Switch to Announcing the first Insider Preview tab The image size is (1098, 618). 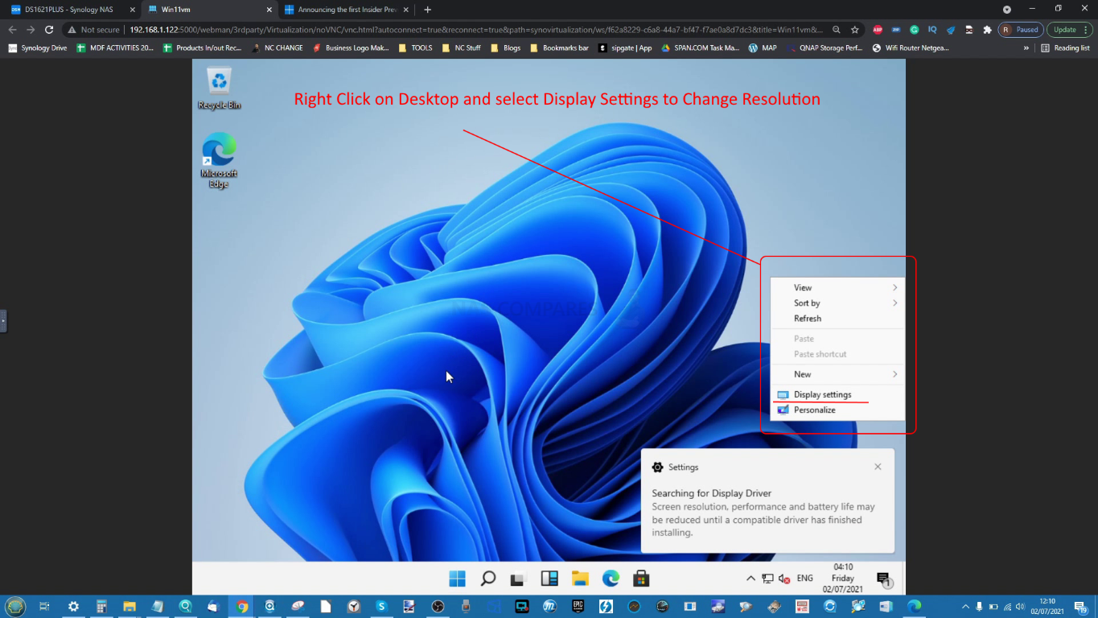point(347,10)
